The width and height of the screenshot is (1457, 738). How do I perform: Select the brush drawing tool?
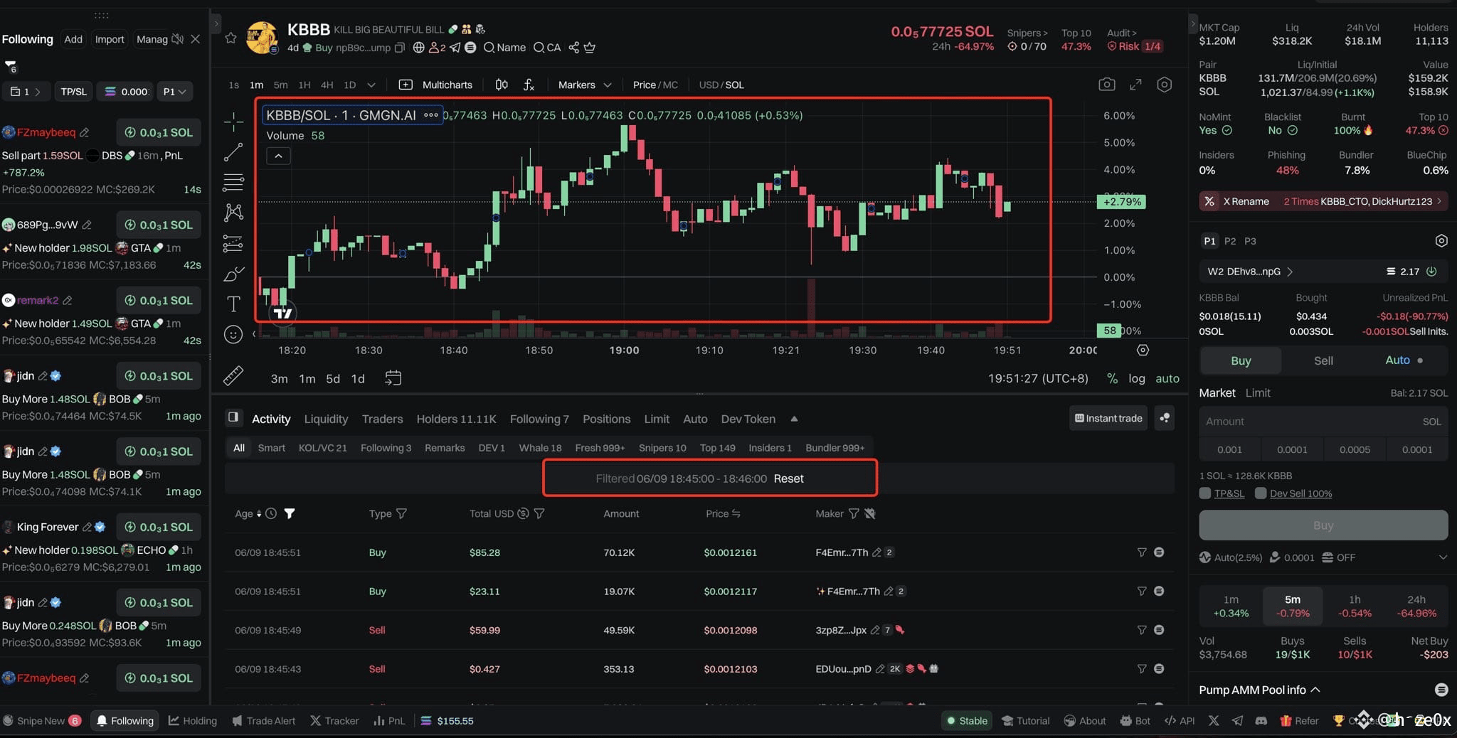pos(233,274)
